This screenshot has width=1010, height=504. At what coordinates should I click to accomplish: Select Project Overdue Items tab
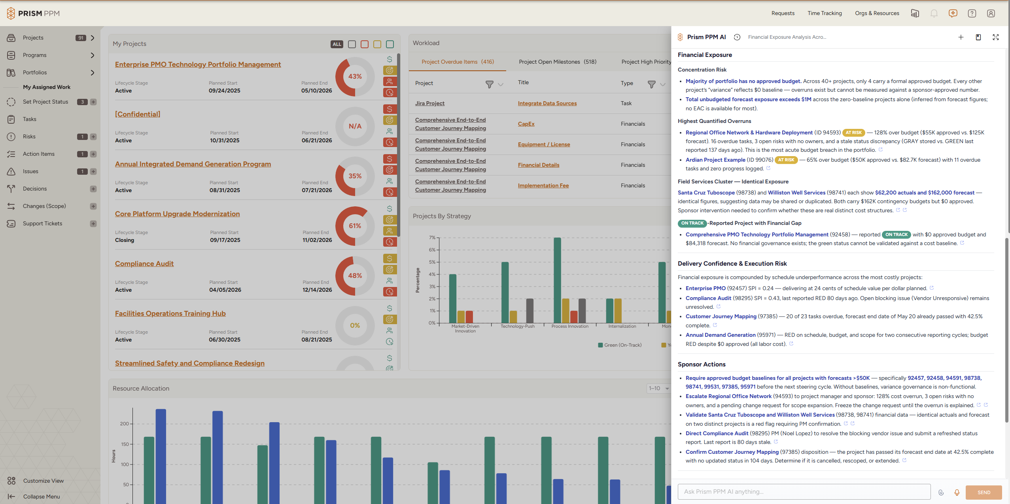coord(458,62)
